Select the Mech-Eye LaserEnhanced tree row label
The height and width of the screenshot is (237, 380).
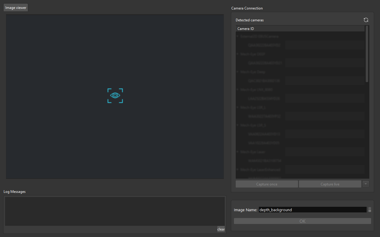pos(260,169)
